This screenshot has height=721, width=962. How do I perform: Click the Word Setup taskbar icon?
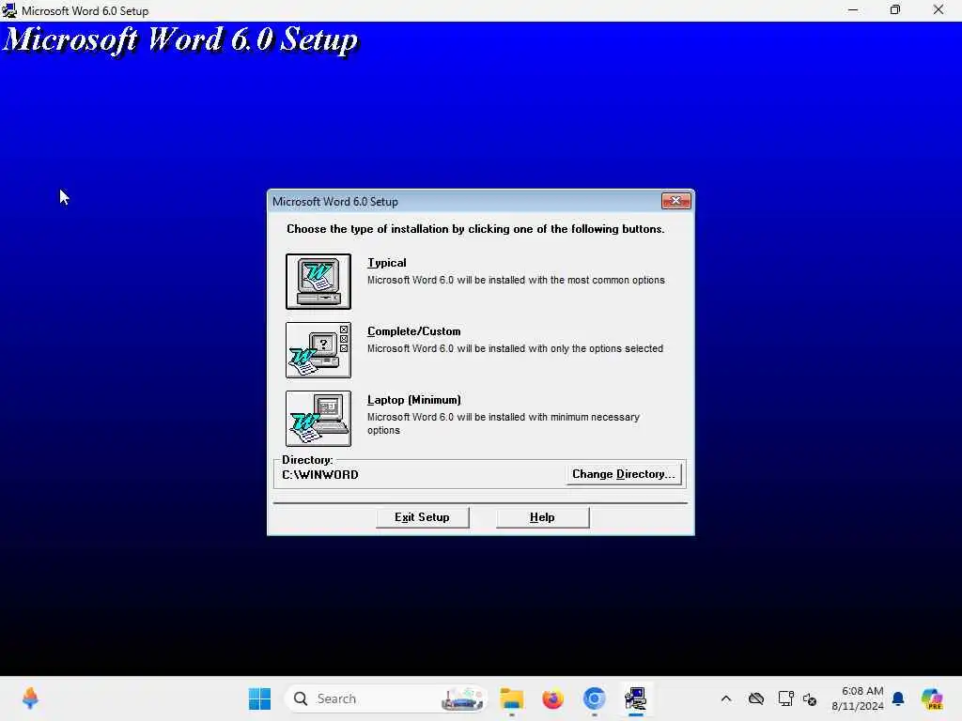[x=636, y=698]
